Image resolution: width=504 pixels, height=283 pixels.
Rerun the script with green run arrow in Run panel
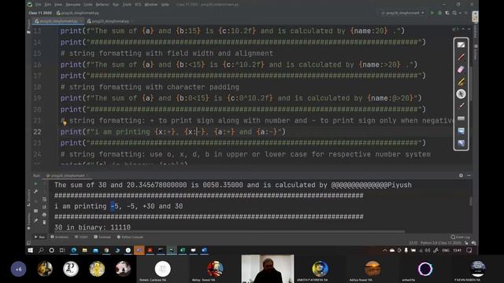click(35, 184)
